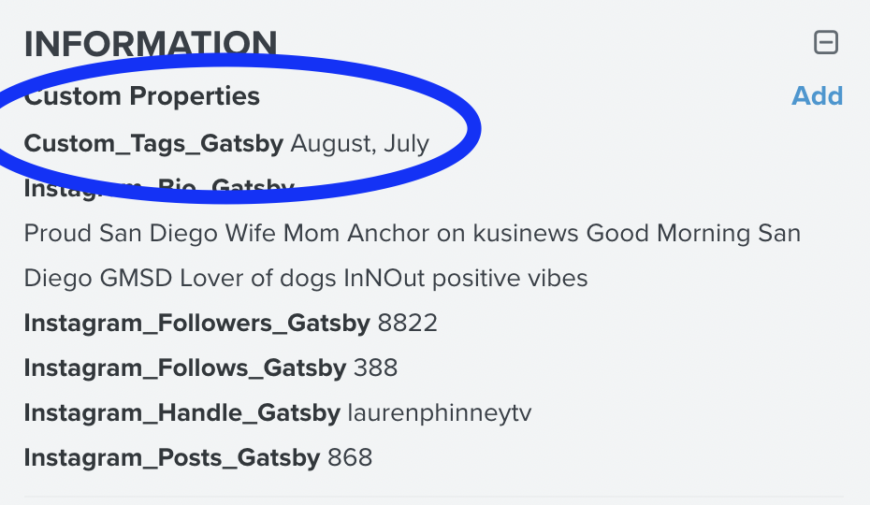The image size is (870, 505).
Task: Click the follows count 388
Action: coord(376,368)
